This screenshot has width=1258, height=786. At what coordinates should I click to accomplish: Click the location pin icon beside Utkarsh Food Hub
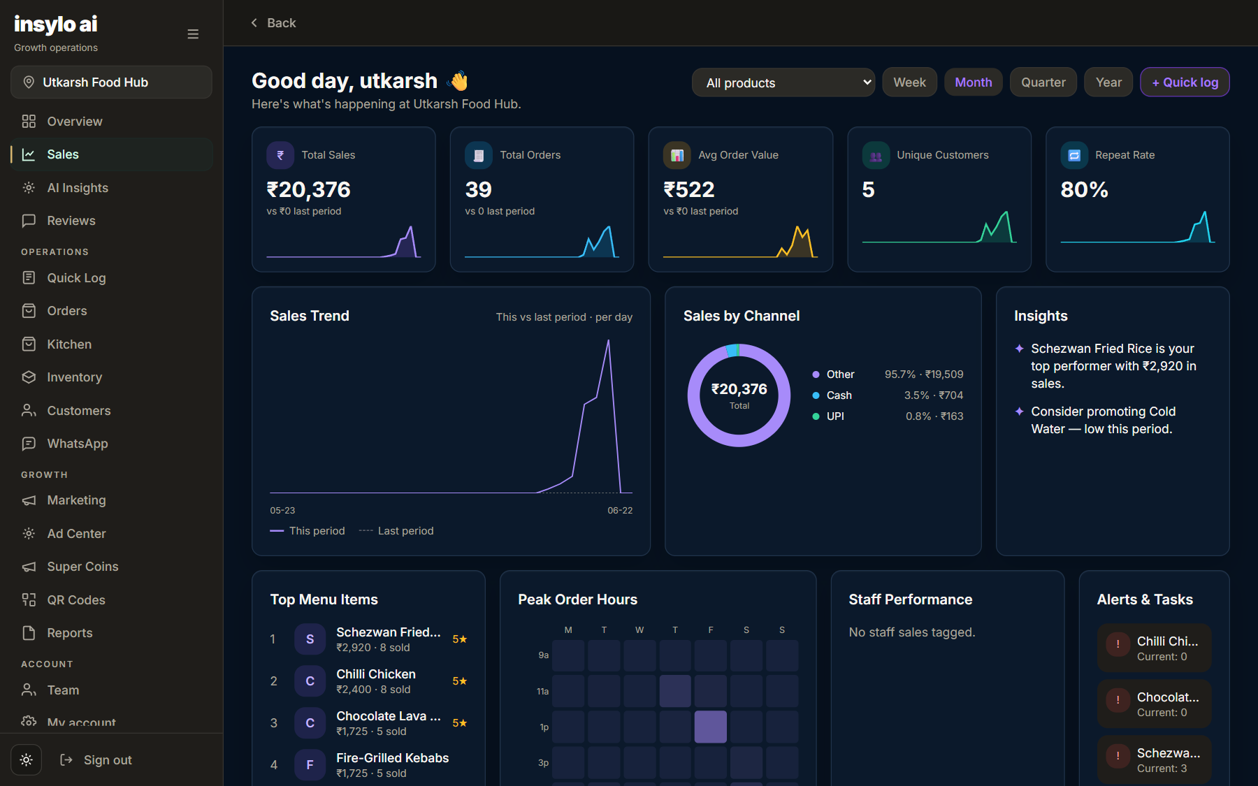[29, 82]
